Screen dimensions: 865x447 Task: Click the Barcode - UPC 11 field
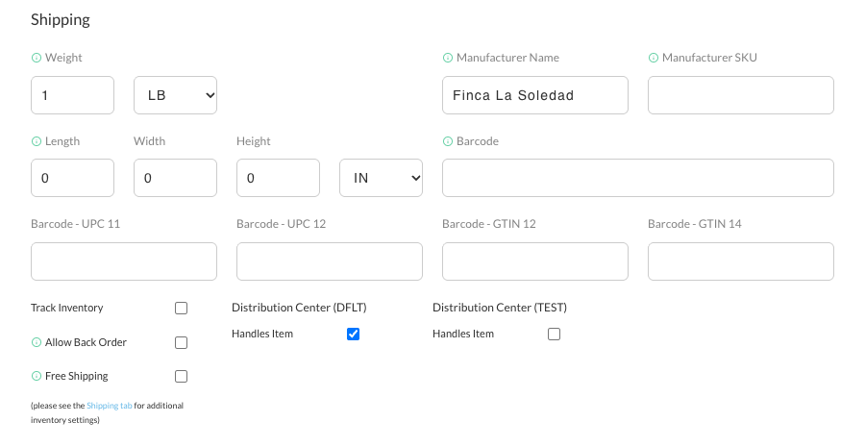click(x=124, y=261)
